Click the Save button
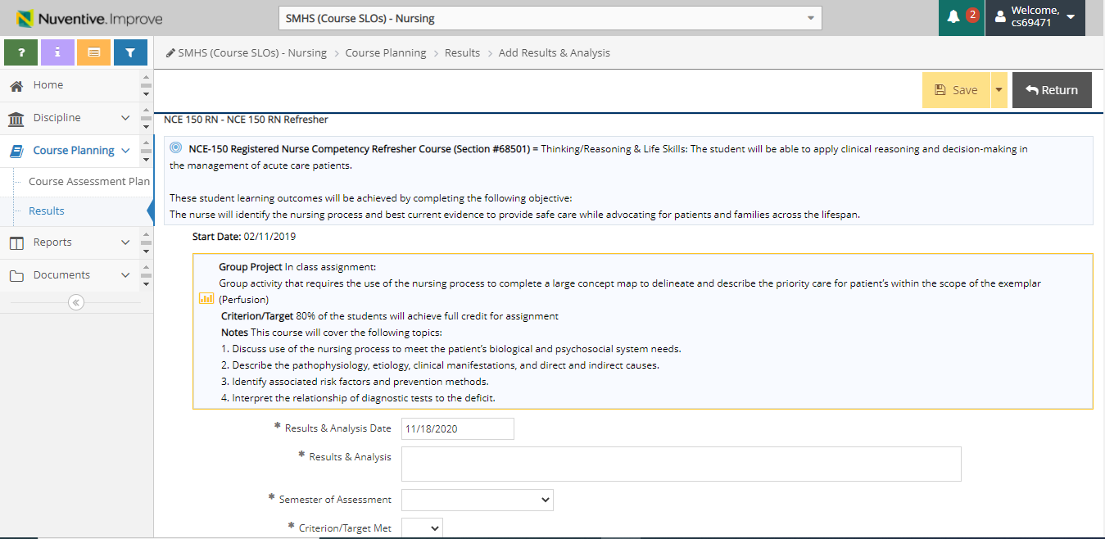The width and height of the screenshot is (1105, 539). point(956,90)
